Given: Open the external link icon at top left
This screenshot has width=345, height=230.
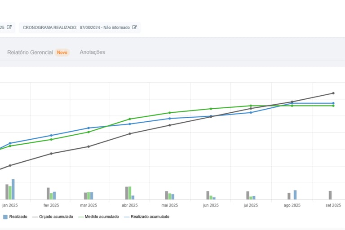Looking at the screenshot, I should [9, 28].
